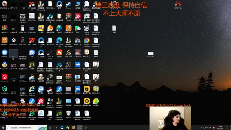Select the Lost Castle game icon
Viewport: 231px width, 130px height.
[78, 53]
